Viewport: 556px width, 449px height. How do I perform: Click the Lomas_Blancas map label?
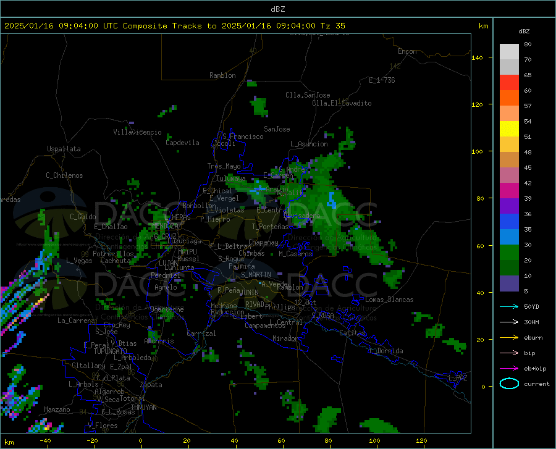click(389, 300)
